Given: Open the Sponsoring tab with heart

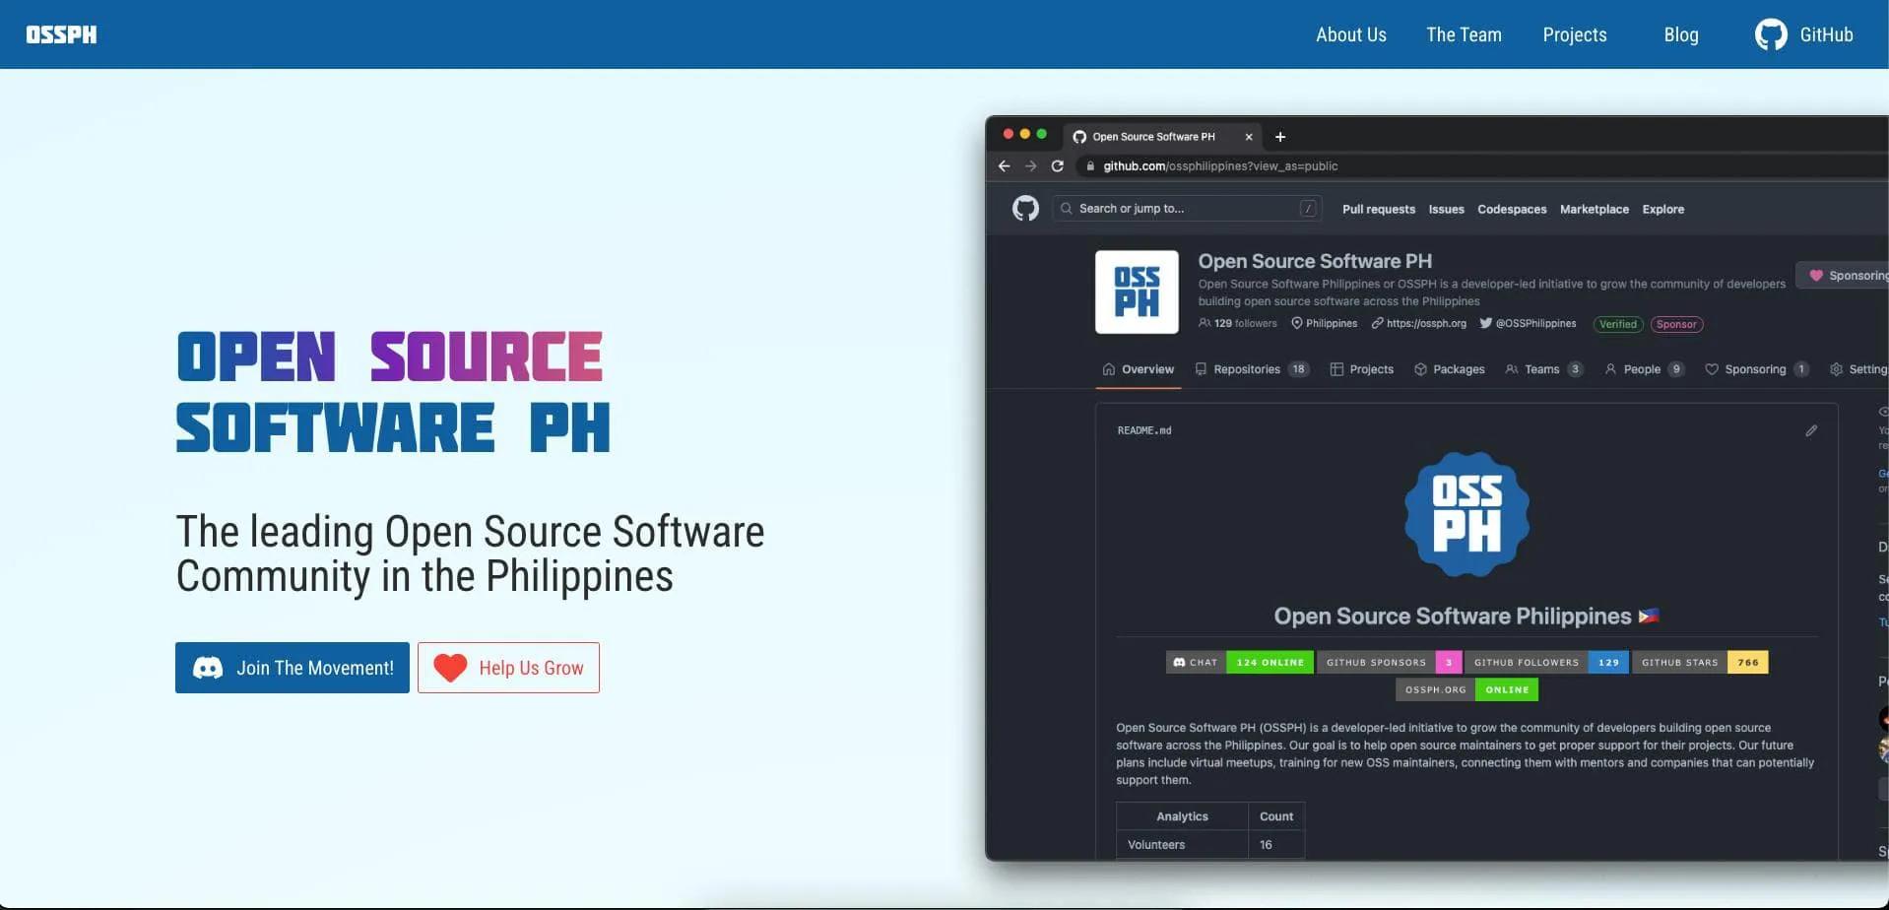Looking at the screenshot, I should point(1756,369).
